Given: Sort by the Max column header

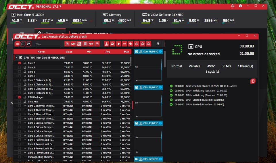Looking at the screenshot, I should click(x=126, y=52).
